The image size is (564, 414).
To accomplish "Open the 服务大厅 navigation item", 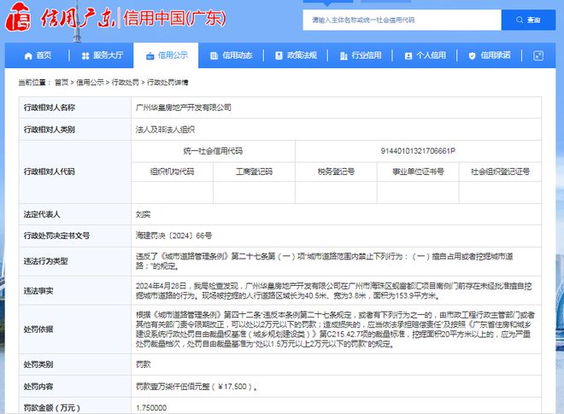I will [103, 55].
